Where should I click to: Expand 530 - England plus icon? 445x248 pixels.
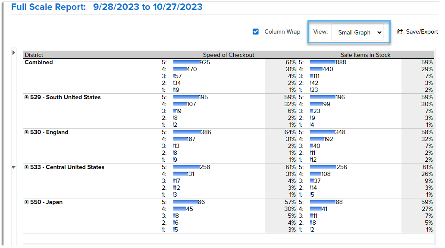pos(26,132)
